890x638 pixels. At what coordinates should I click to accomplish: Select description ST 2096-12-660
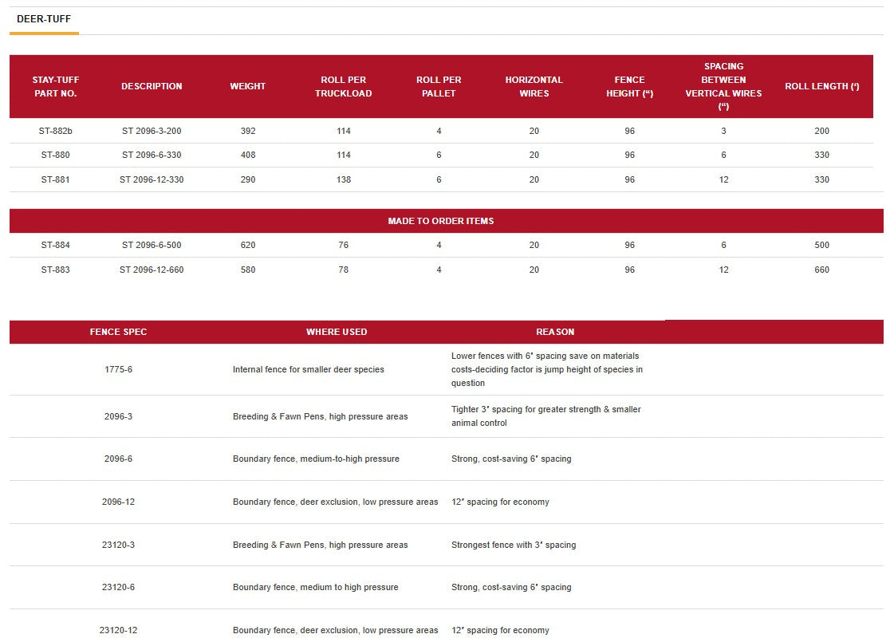(152, 270)
